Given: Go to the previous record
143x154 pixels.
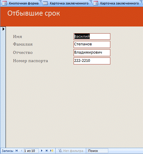Looking at the screenshot, I should tap(21, 151).
